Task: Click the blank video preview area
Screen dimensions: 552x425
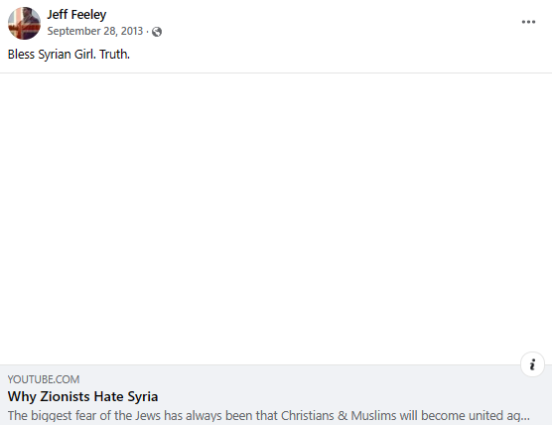Action: point(276,219)
